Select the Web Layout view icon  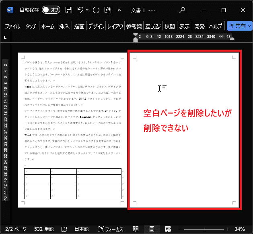(x=168, y=229)
